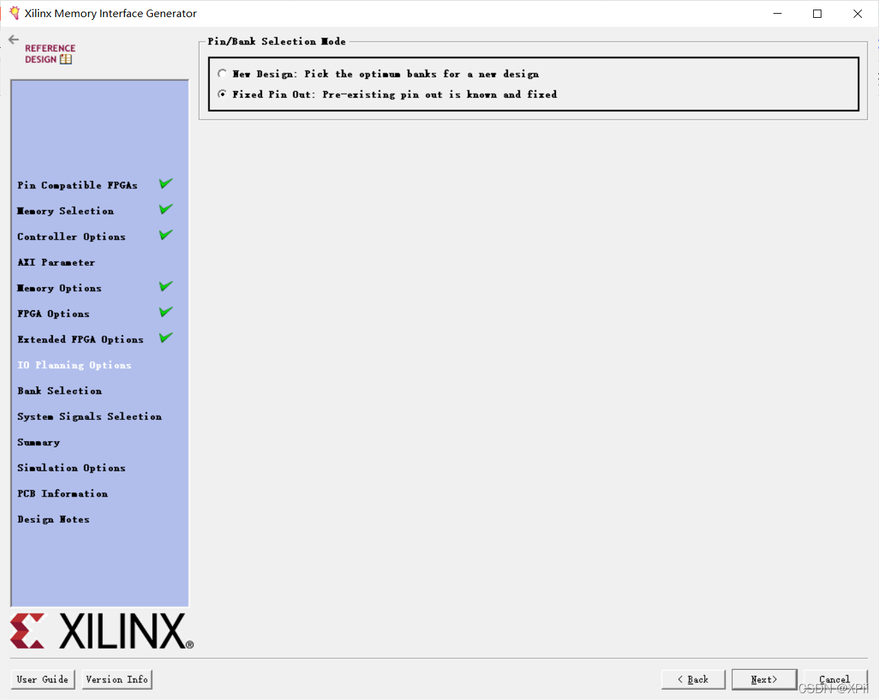Click the green checkmark beside Pin Compatible FPGAs
Image resolution: width=879 pixels, height=700 pixels.
click(166, 184)
